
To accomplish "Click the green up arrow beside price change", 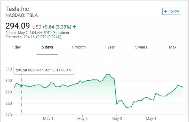I will [x=74, y=27].
